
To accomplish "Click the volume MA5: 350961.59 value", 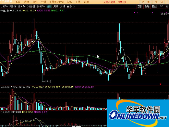I will 65,87.
